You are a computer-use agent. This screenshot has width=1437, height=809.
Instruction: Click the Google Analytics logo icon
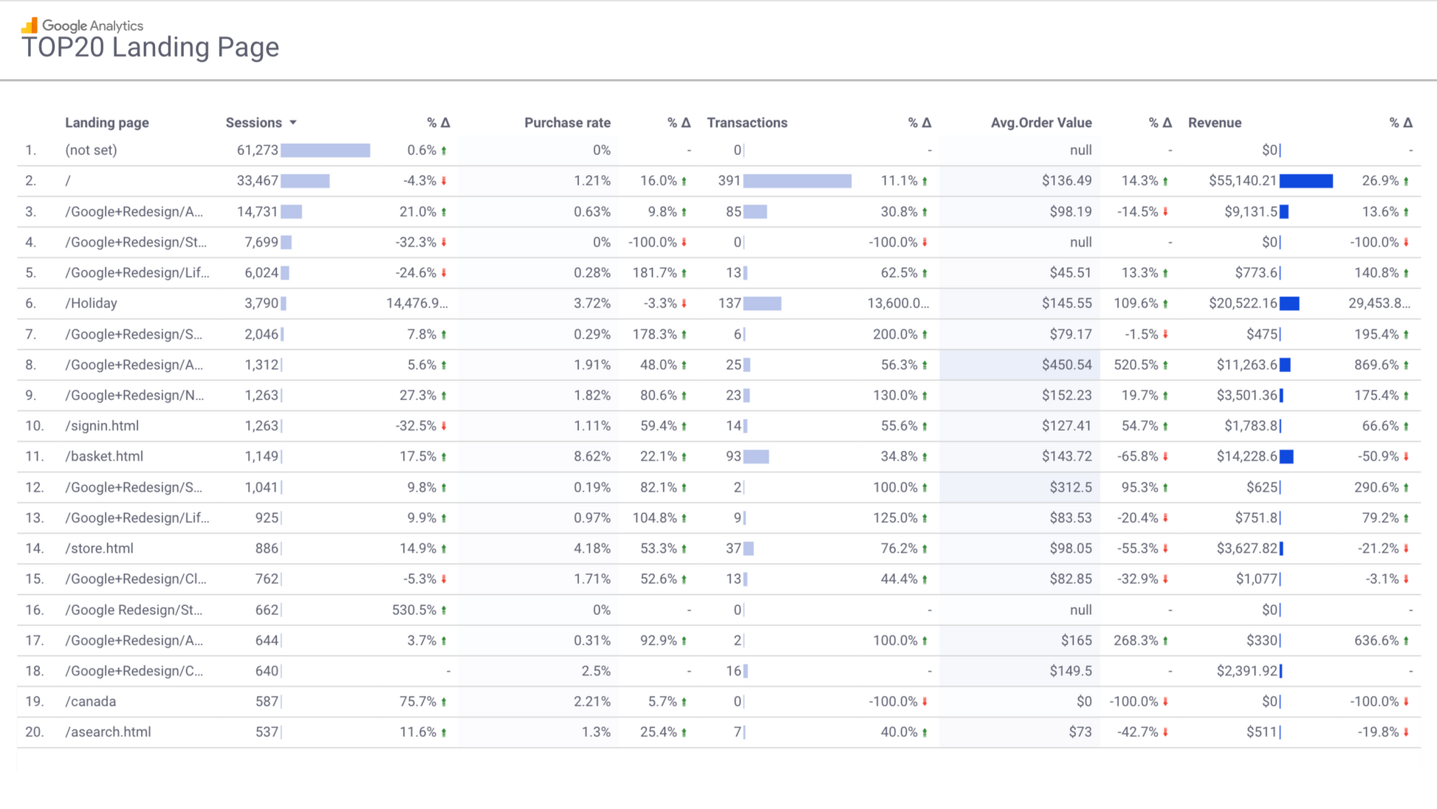[30, 26]
